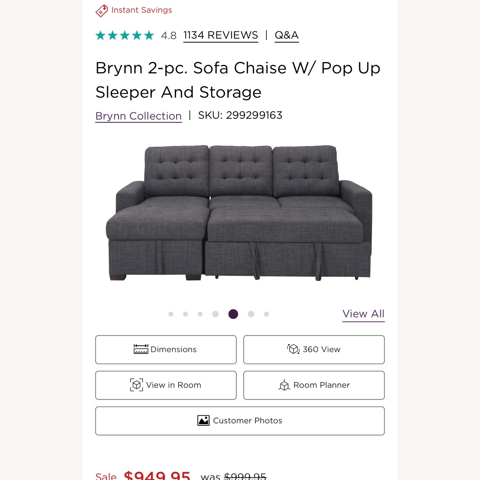Image resolution: width=480 pixels, height=480 pixels.
Task: Click the Instant Savings tag icon
Action: tap(101, 10)
